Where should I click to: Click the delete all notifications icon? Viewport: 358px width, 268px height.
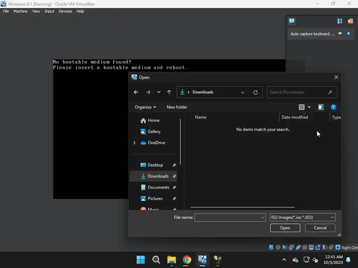[x=350, y=21]
